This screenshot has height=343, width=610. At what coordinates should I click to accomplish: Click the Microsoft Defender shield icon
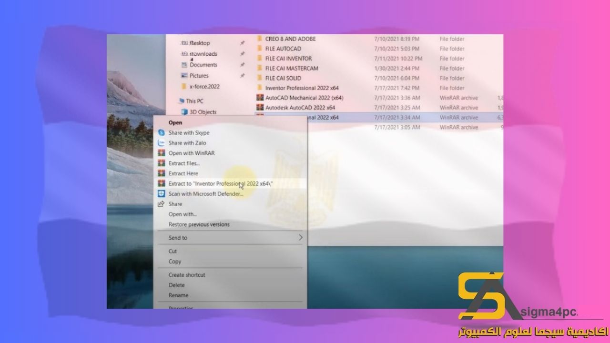[x=161, y=194]
